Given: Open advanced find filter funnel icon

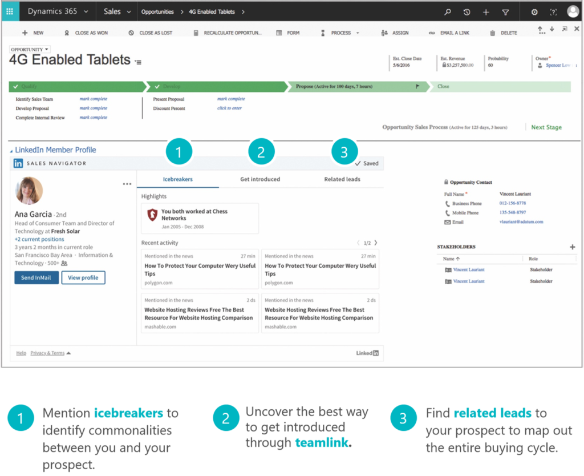Looking at the screenshot, I should (x=505, y=12).
